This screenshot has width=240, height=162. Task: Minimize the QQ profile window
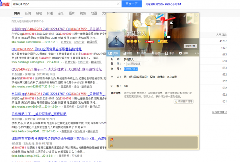pyautogui.click(x=191, y=16)
